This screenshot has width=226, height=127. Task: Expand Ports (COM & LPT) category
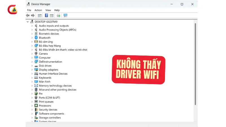point(32,98)
